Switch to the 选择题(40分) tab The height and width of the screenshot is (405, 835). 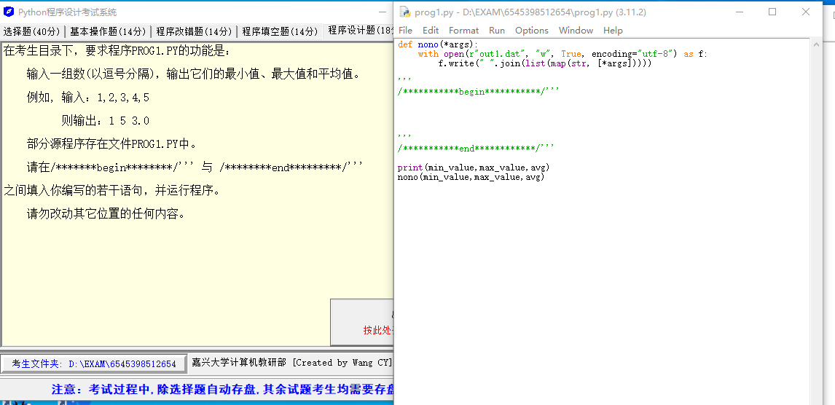(33, 31)
